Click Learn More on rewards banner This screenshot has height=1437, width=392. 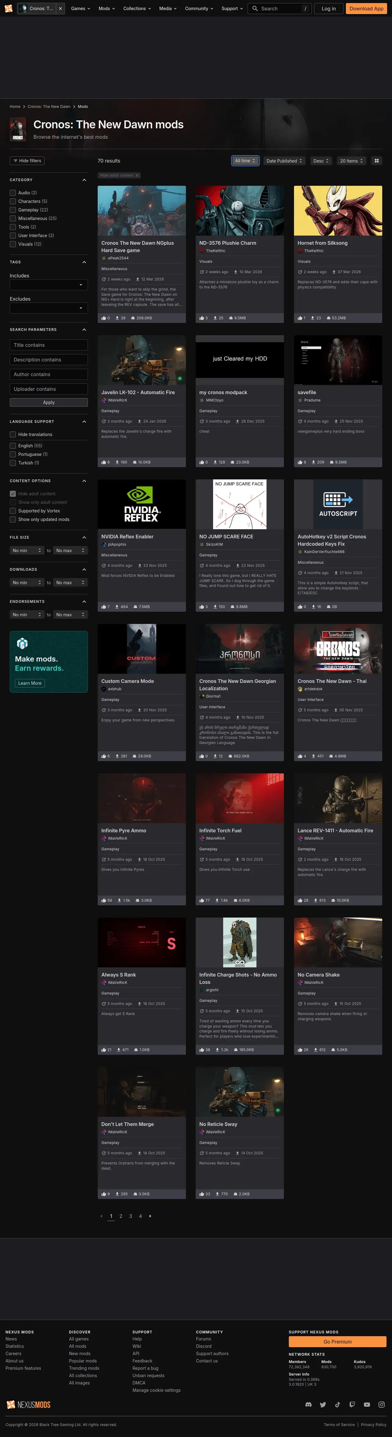point(30,683)
